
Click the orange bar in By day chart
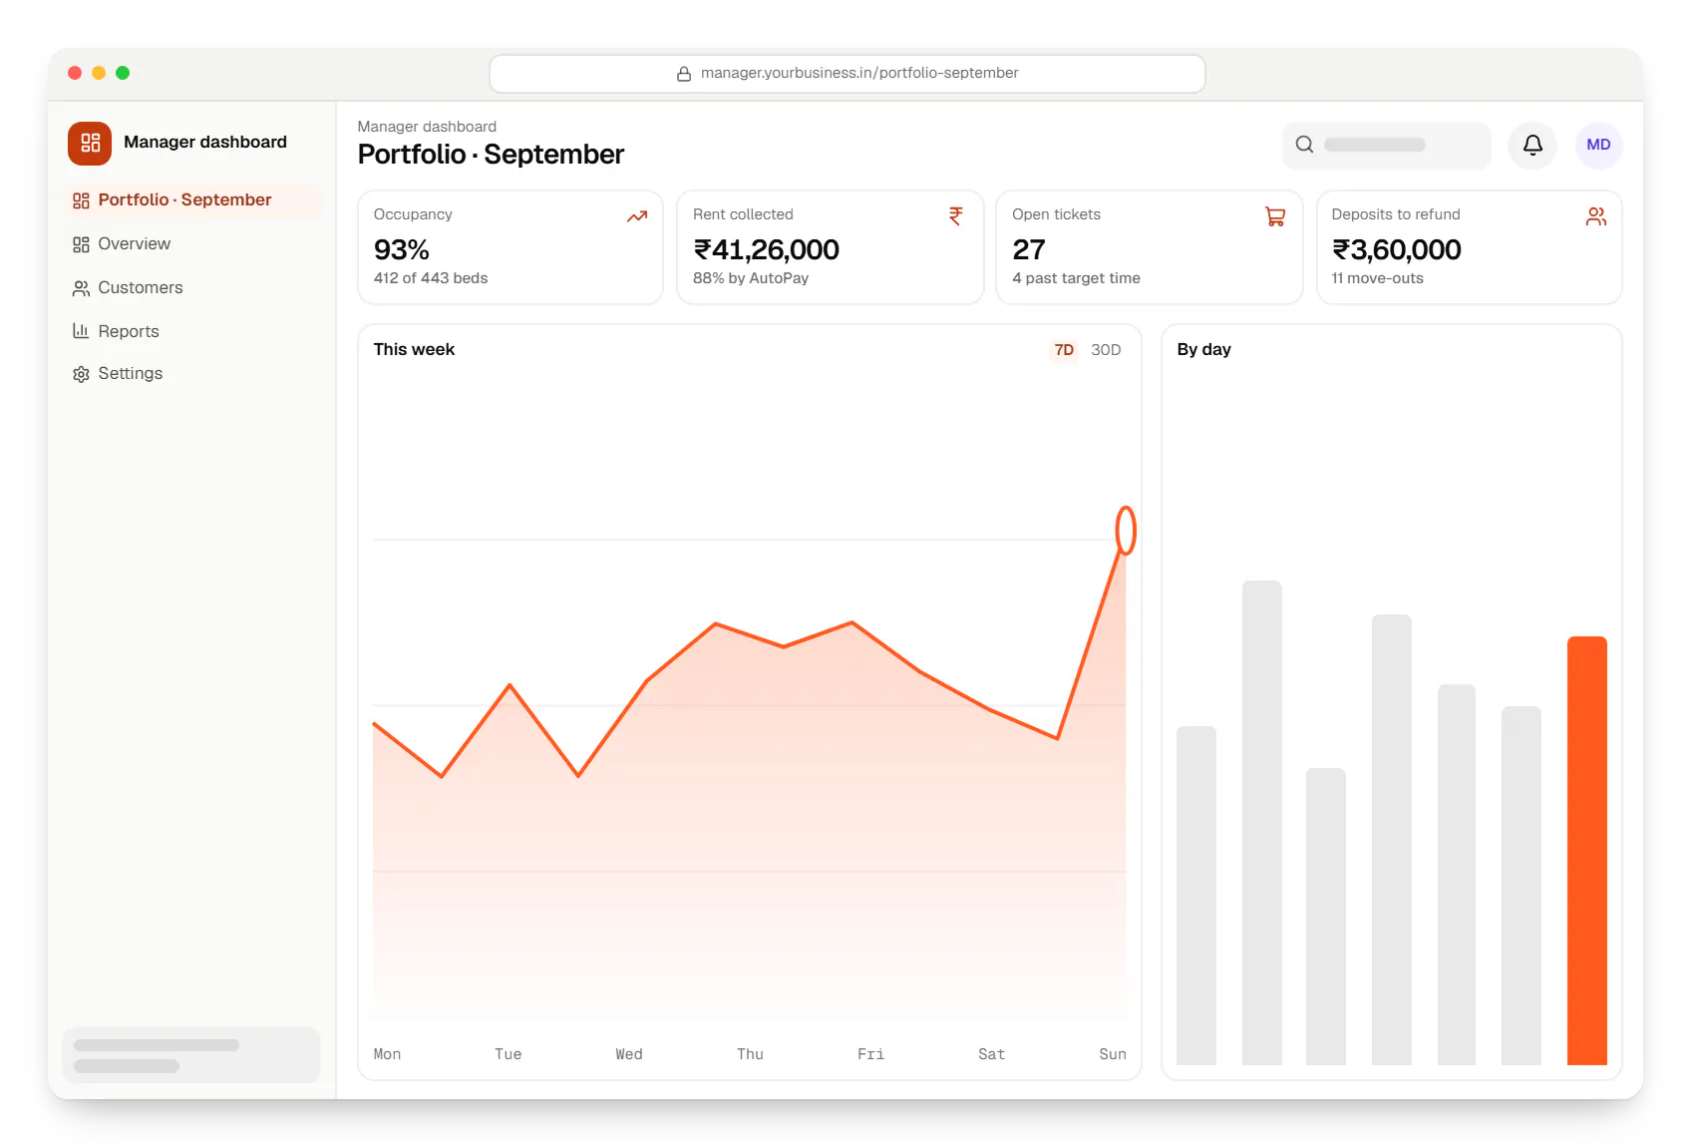(1587, 851)
